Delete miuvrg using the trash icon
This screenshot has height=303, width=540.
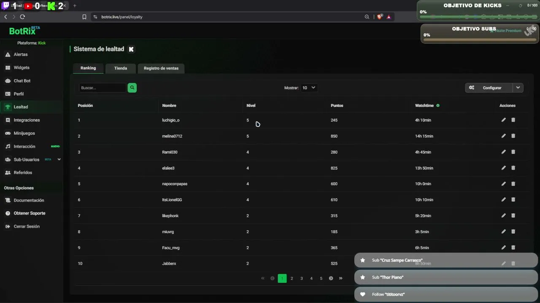coord(513,231)
